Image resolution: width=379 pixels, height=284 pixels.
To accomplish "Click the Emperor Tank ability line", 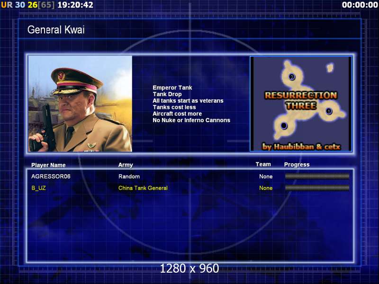I will point(172,88).
